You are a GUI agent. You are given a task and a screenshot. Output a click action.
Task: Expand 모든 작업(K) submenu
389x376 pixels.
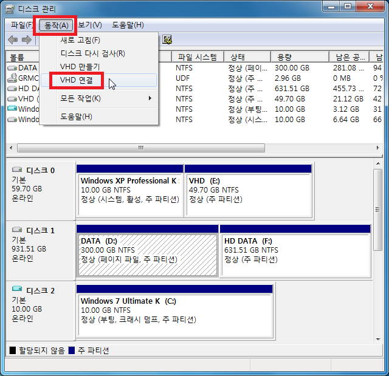pos(99,98)
